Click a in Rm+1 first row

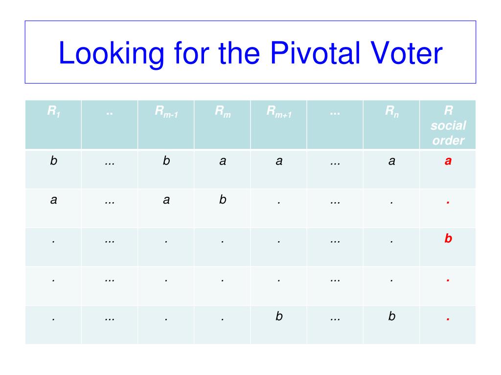279,161
